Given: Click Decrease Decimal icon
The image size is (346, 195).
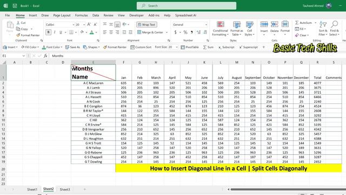Looking at the screenshot, I should click(x=205, y=32).
